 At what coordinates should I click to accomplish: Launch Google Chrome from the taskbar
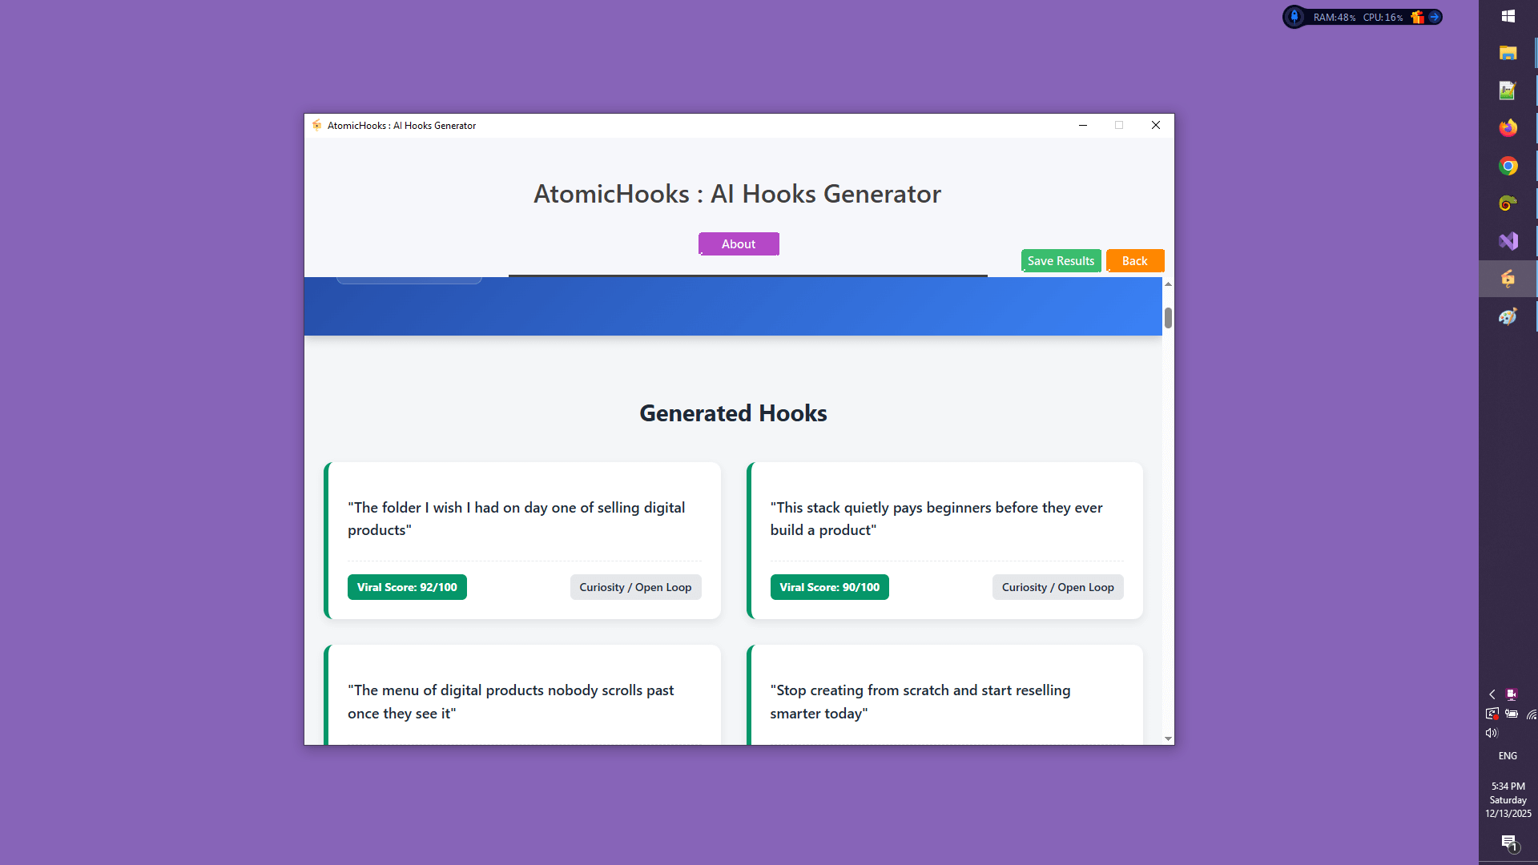[1508, 166]
